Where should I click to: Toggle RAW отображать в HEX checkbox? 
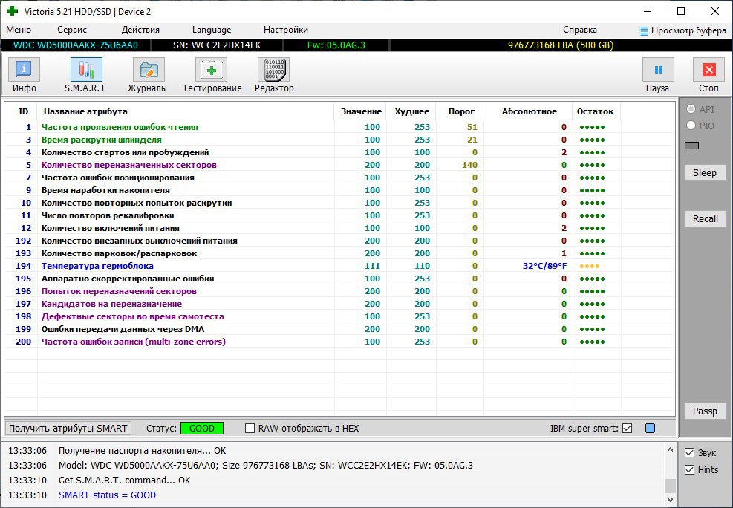(x=250, y=428)
